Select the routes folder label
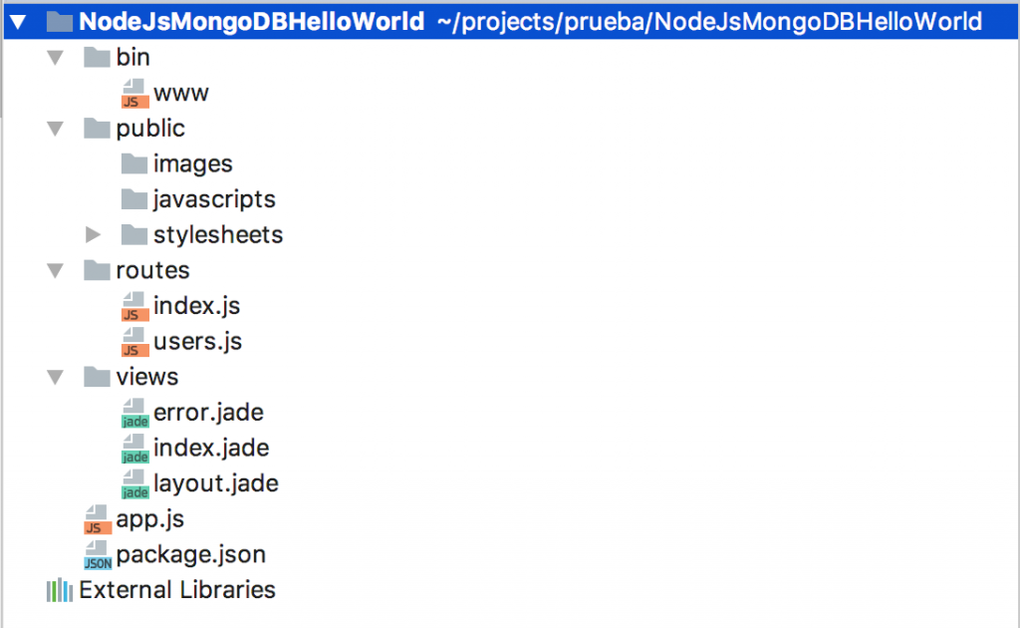The width and height of the screenshot is (1020, 628). click(152, 270)
